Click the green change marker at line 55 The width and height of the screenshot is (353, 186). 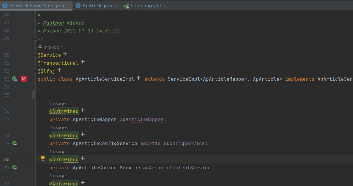[x=34, y=95]
